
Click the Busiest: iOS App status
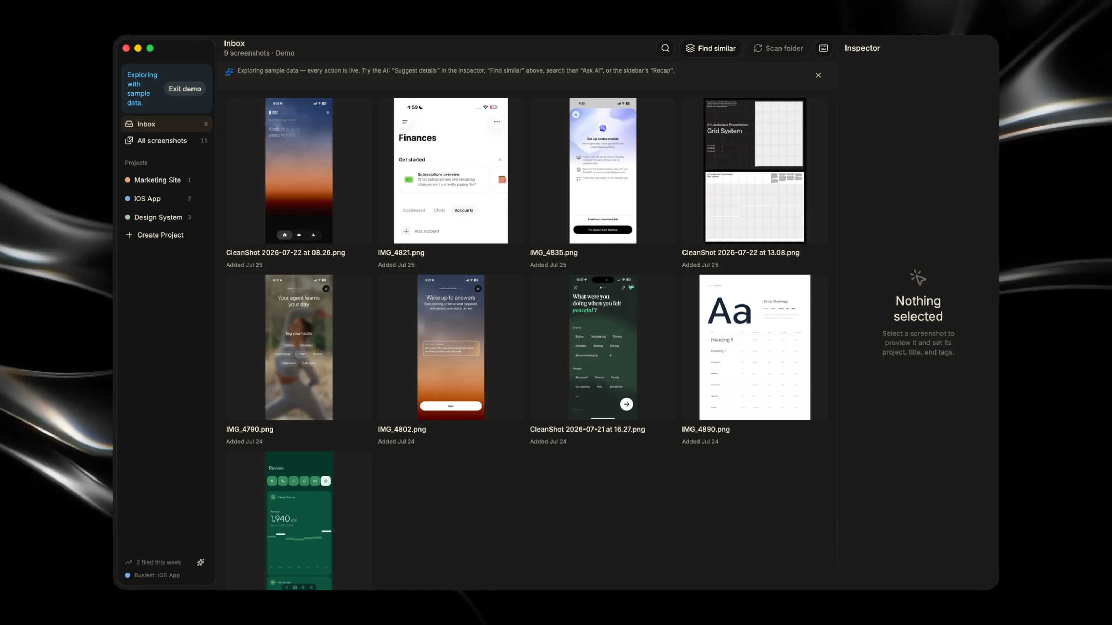153,575
